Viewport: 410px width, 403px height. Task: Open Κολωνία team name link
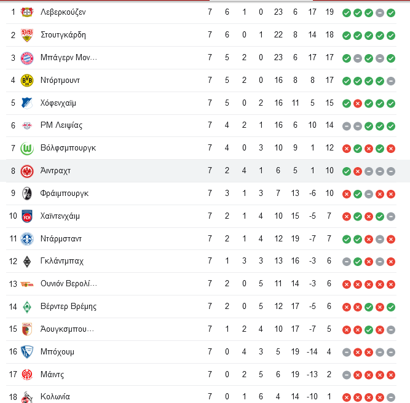pos(55,397)
